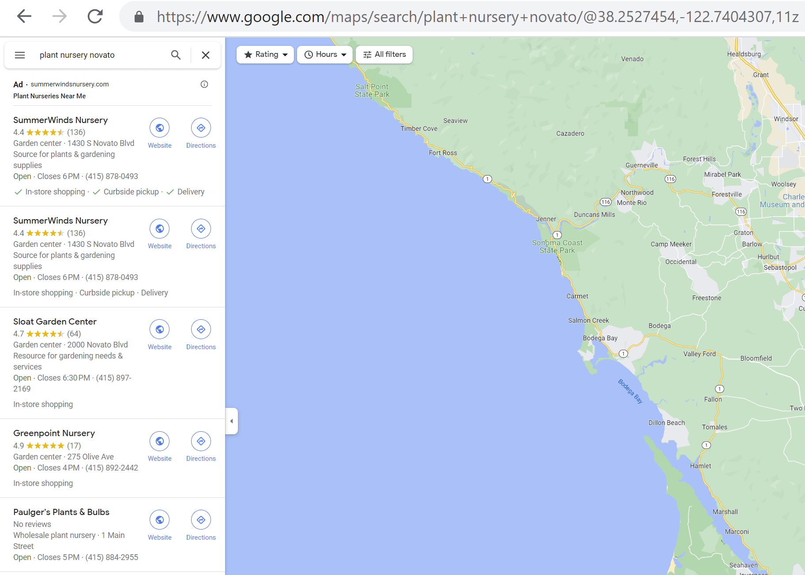The height and width of the screenshot is (575, 805).
Task: Click the browser reload button
Action: (95, 17)
